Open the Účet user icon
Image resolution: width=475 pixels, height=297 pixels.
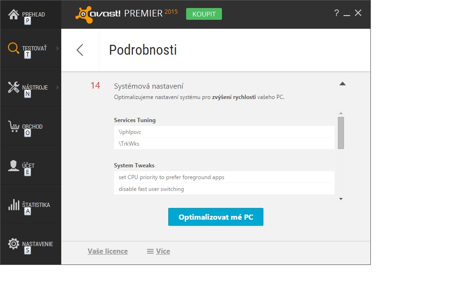13,166
